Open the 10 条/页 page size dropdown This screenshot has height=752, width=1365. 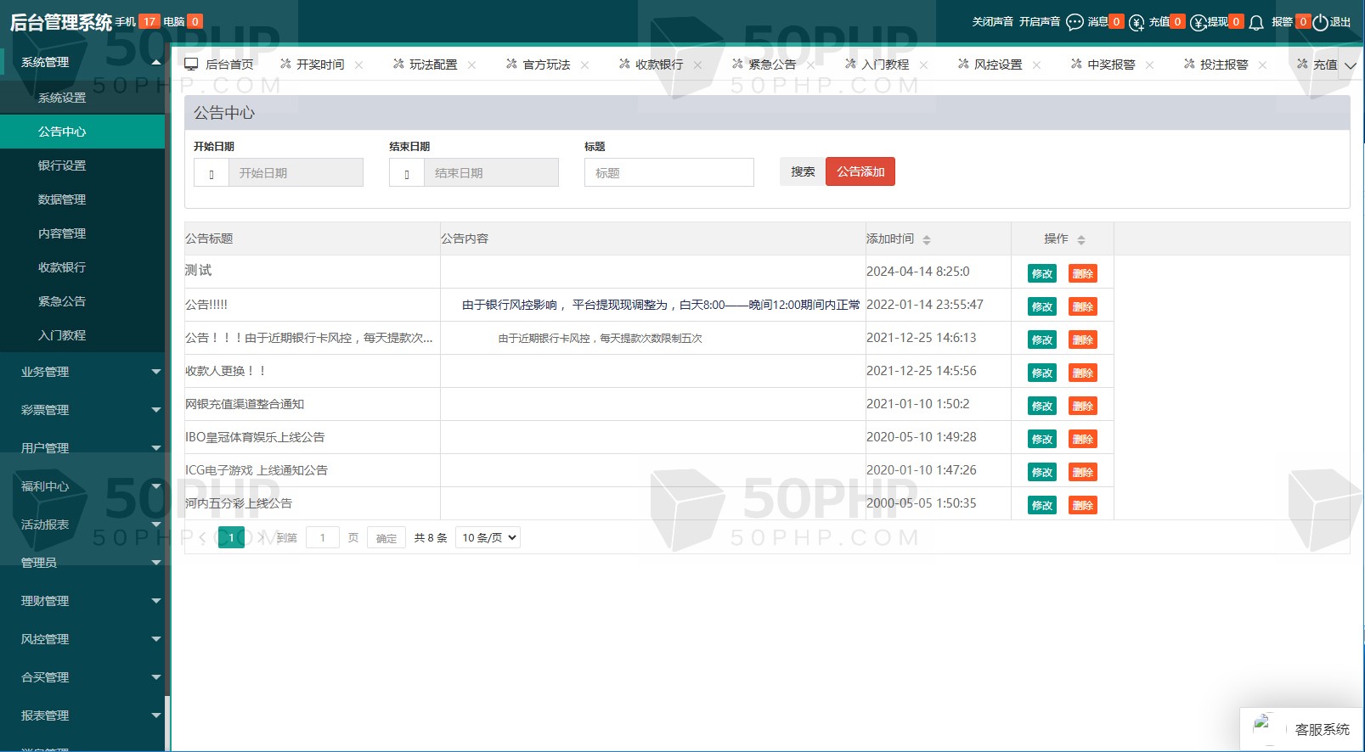coord(488,538)
